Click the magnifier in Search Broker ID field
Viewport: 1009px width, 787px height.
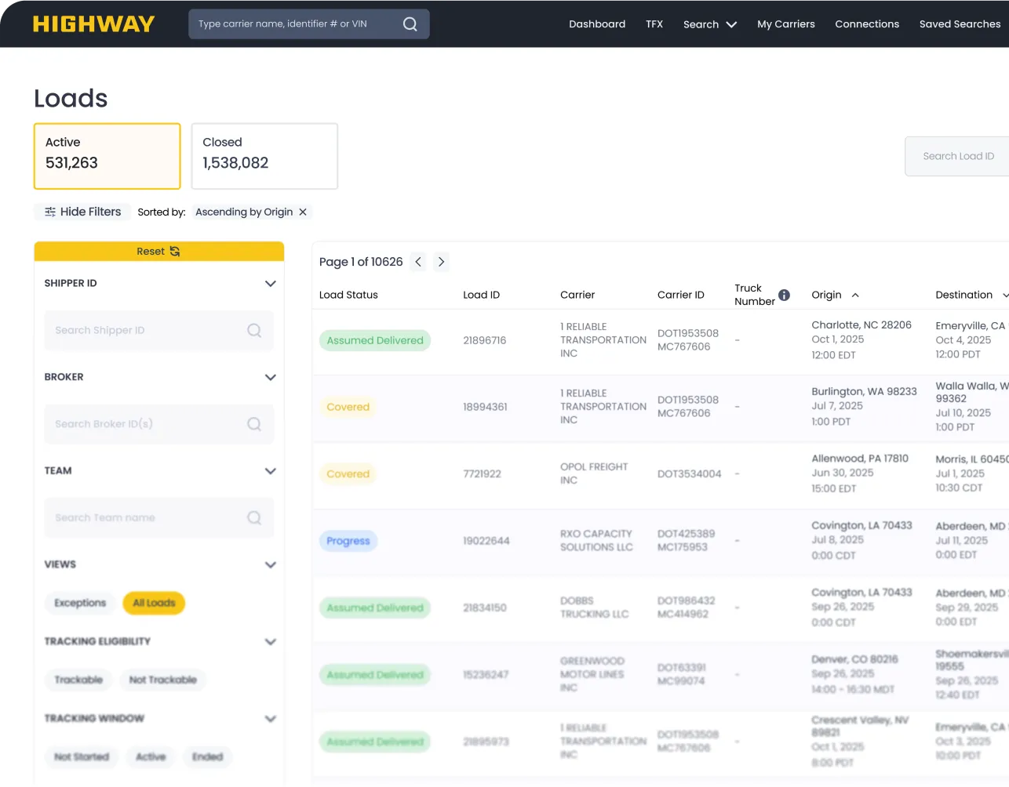pos(254,424)
